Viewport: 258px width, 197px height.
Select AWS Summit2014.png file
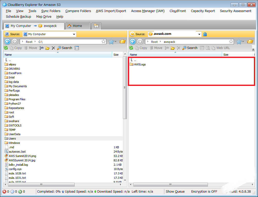pos(20,156)
